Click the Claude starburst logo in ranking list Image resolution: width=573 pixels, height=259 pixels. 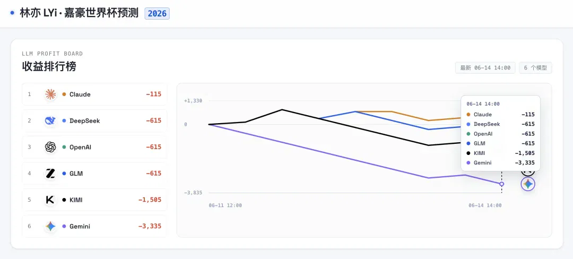[x=50, y=94]
